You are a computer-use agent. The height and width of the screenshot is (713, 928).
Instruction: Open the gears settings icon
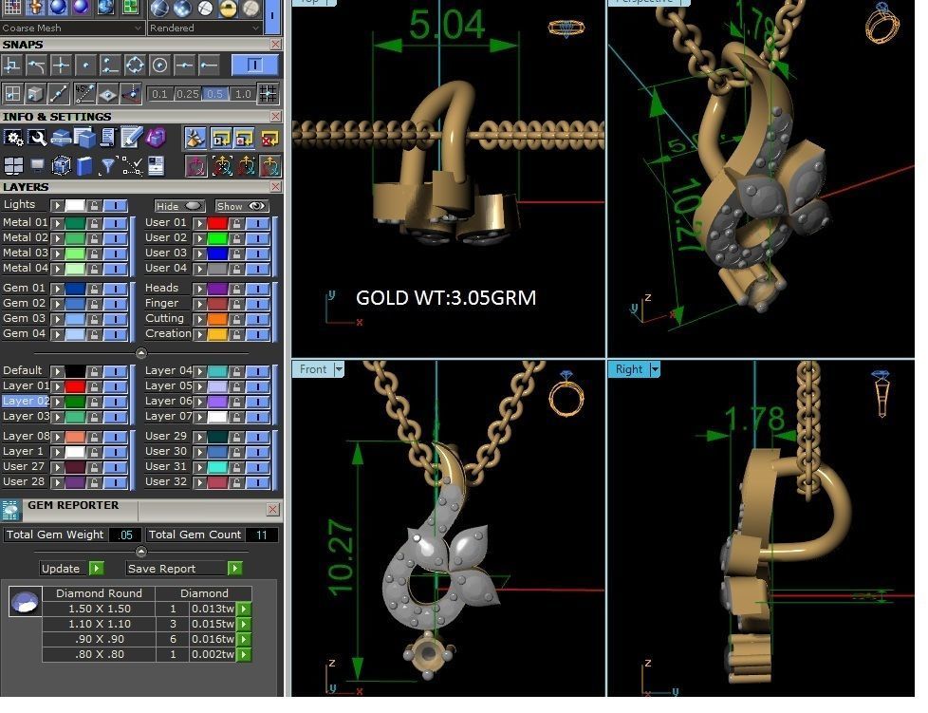pyautogui.click(x=13, y=138)
